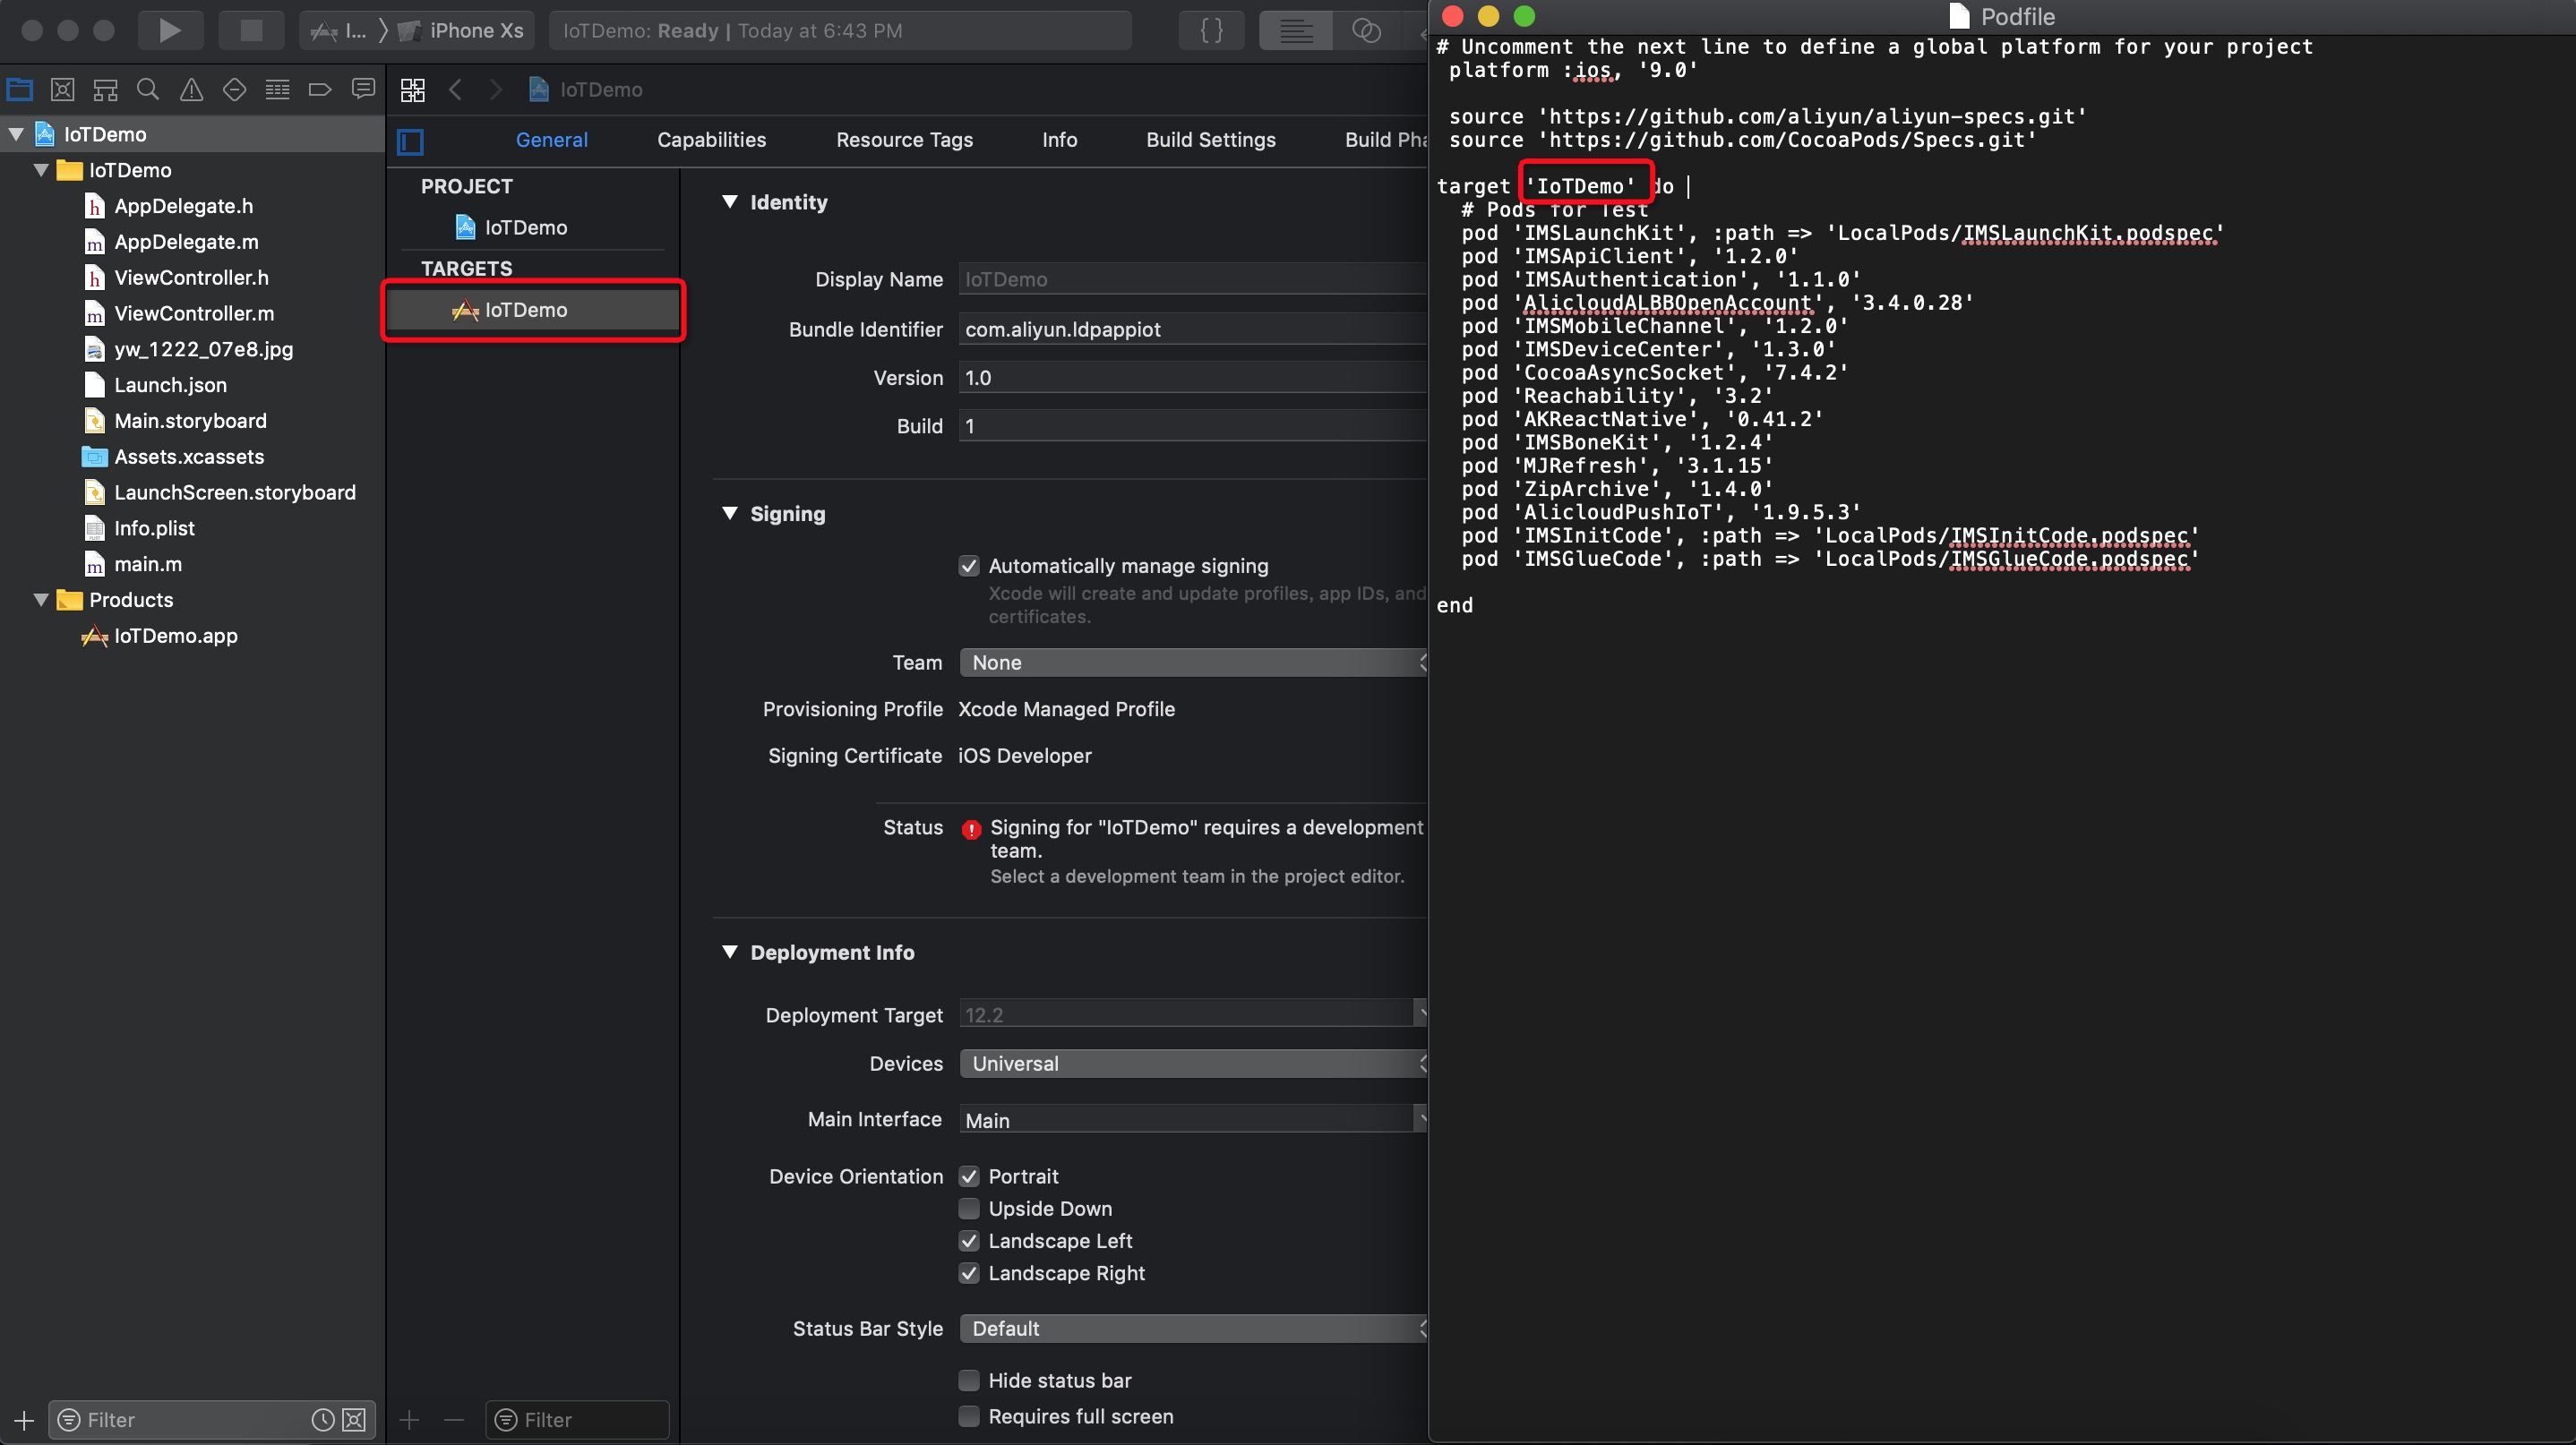The height and width of the screenshot is (1445, 2576).
Task: Remove the selected target with minus
Action: click(454, 1420)
